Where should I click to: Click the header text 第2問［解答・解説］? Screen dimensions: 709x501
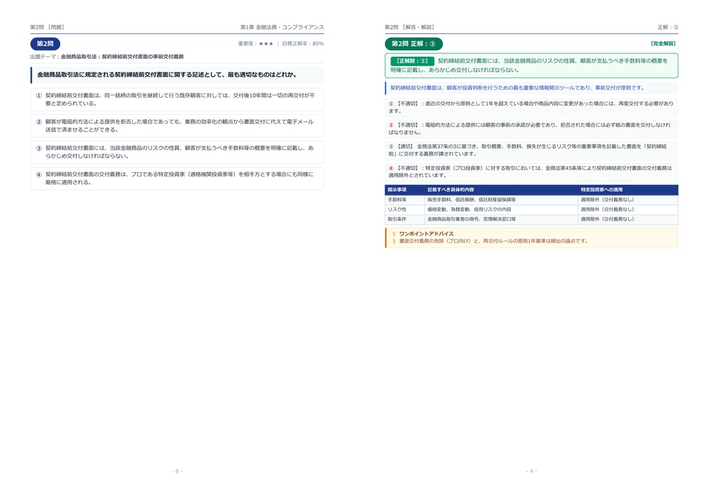(409, 27)
